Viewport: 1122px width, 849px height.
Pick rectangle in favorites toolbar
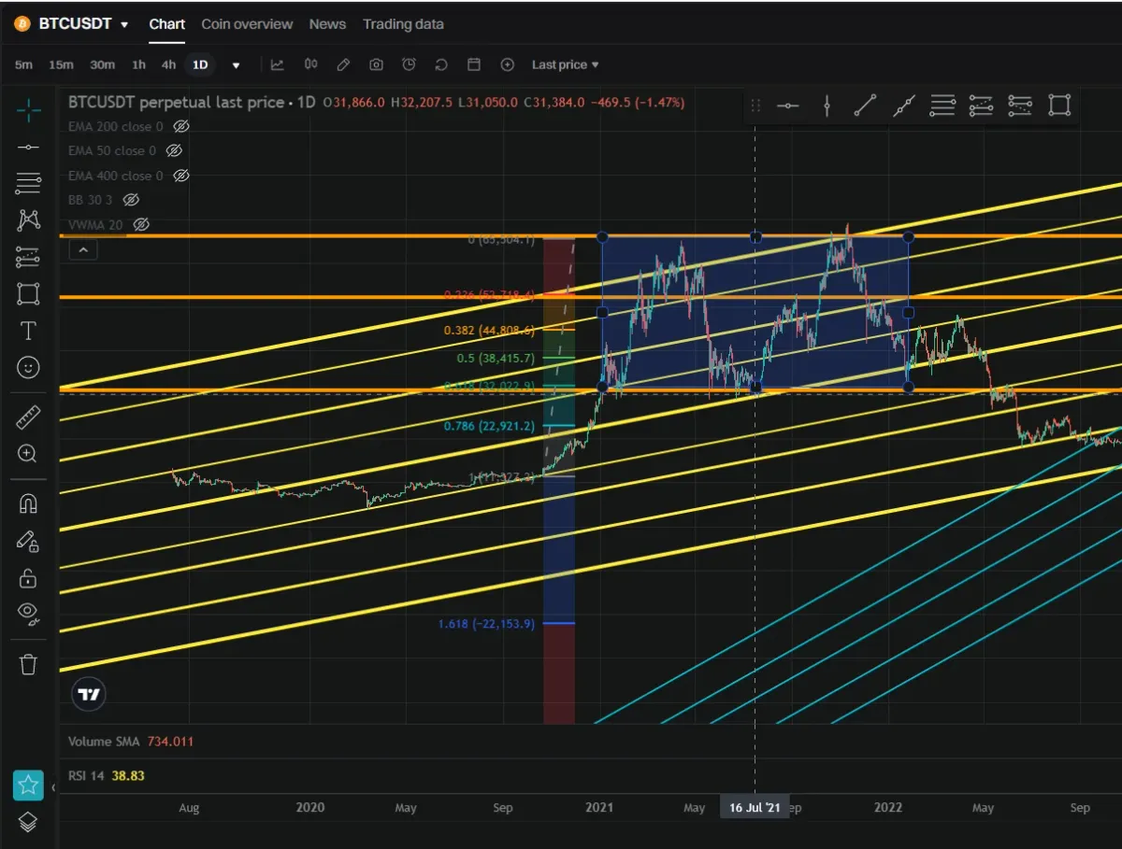[1059, 106]
